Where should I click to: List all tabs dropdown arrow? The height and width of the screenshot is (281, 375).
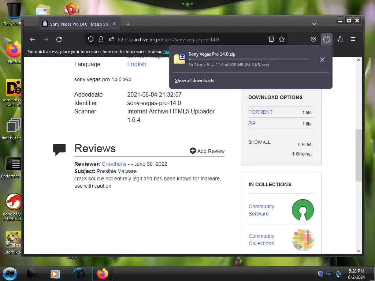click(314, 24)
